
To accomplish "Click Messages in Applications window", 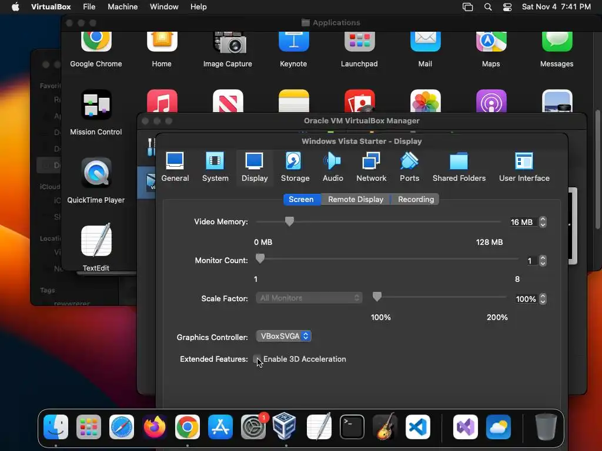I will 557,50.
